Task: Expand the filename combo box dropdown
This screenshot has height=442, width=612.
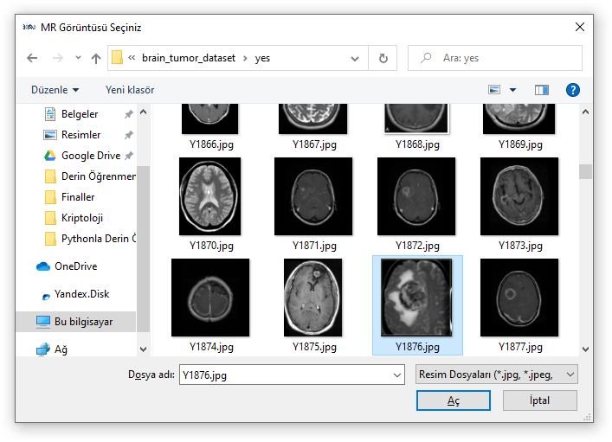Action: click(x=397, y=375)
